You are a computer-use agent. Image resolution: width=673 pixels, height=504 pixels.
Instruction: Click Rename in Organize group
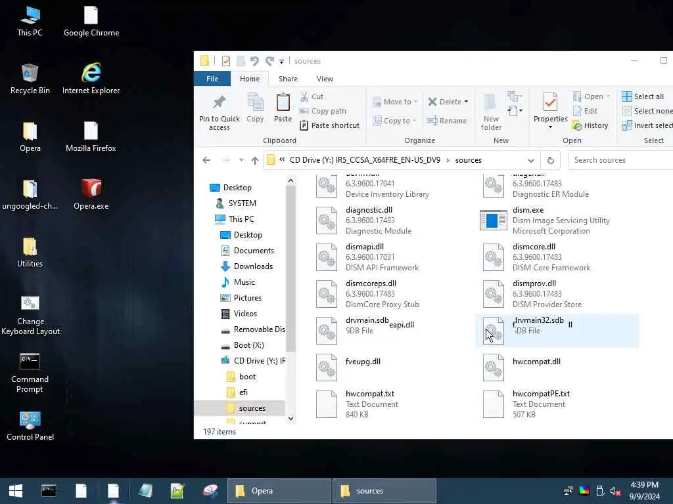447,121
